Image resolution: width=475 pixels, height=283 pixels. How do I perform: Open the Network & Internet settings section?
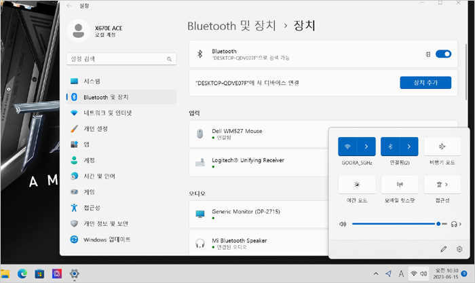(x=107, y=113)
